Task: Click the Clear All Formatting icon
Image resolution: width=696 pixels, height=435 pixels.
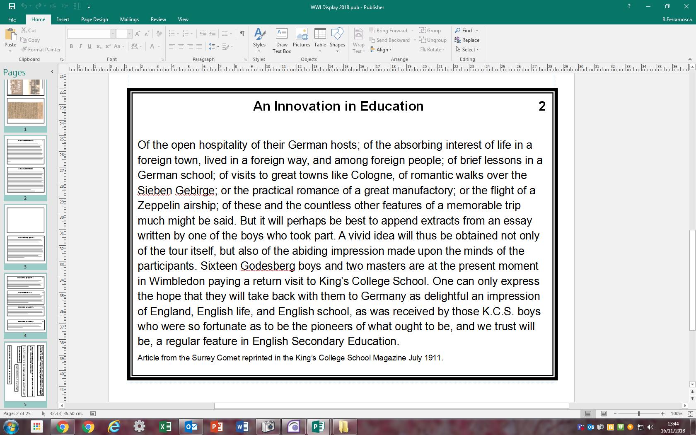Action: tap(159, 34)
